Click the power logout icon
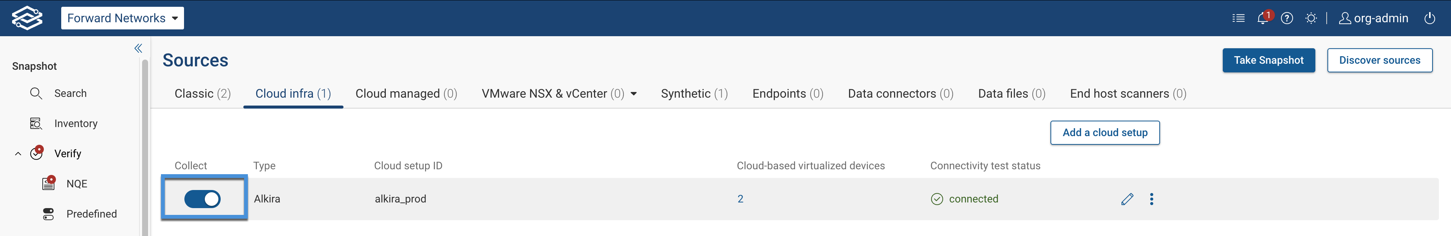1451x236 pixels. (x=1429, y=18)
